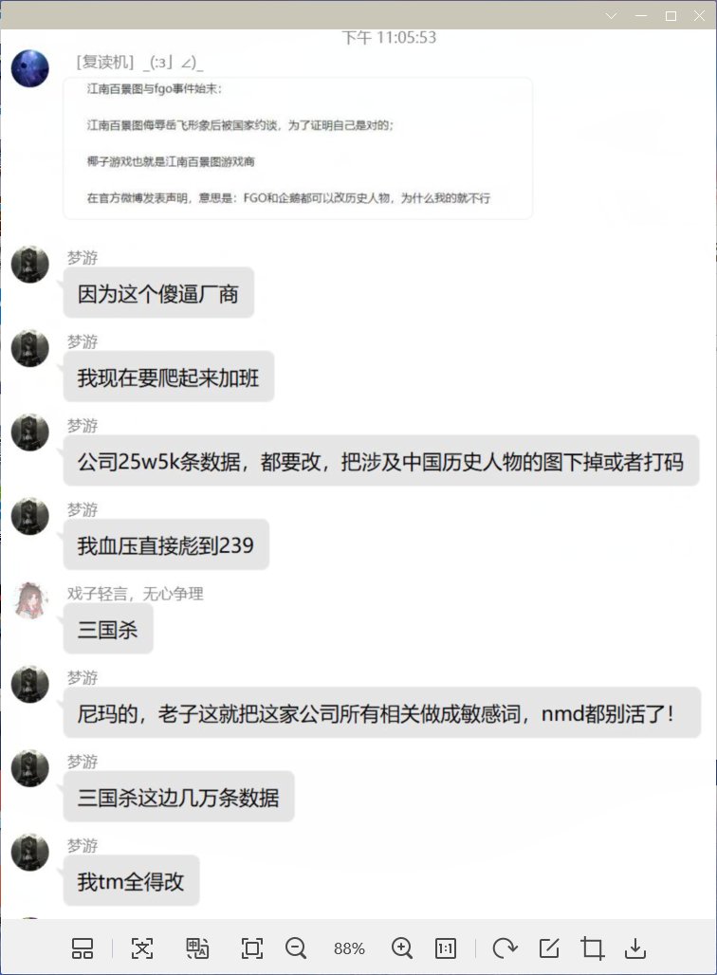This screenshot has width=717, height=975.
Task: Click the '我血压直接彪到239' message bubble
Action: (166, 545)
